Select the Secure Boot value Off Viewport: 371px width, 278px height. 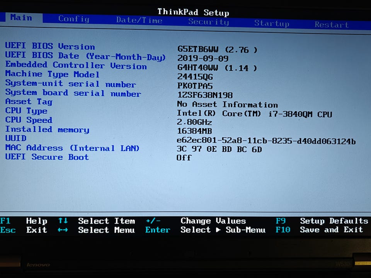click(184, 158)
